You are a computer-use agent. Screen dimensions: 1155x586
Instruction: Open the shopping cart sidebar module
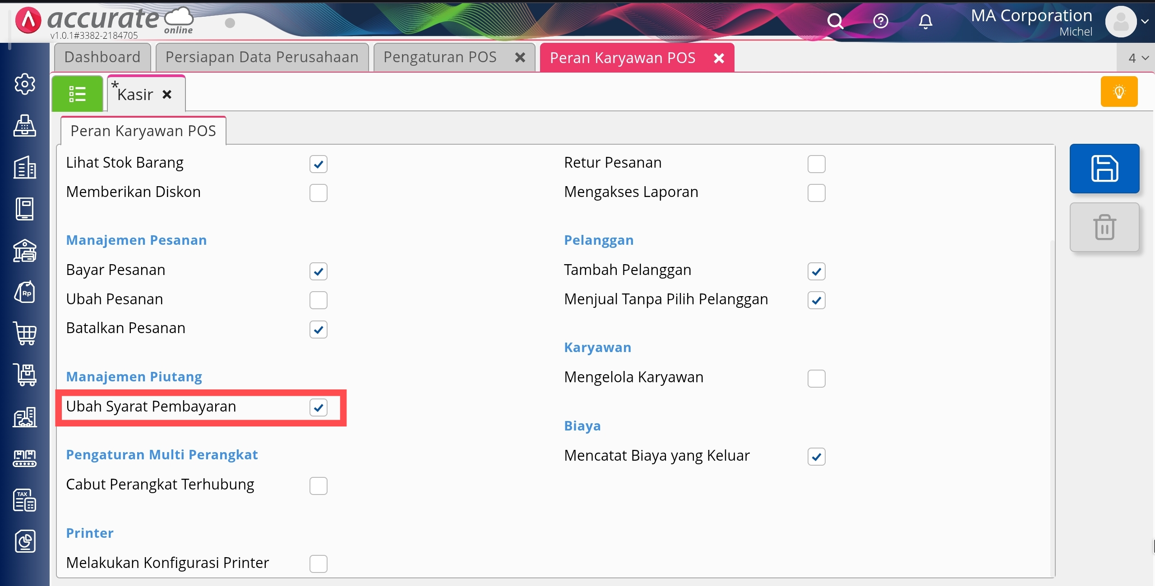[x=25, y=334]
